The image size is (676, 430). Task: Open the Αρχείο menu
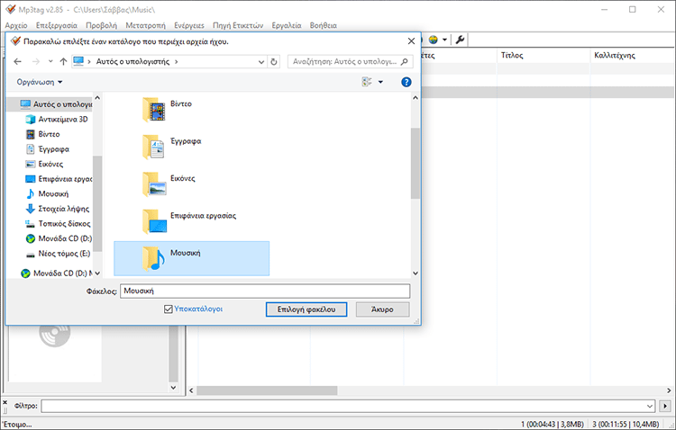16,25
